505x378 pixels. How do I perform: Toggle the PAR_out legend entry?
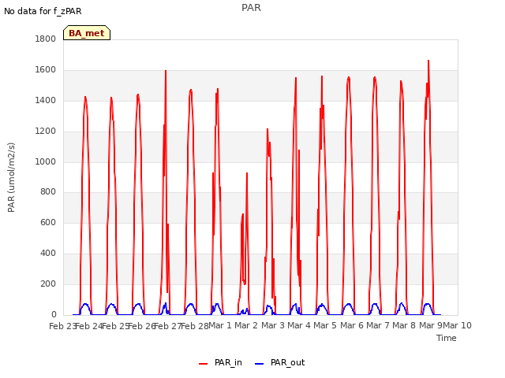[279, 362]
